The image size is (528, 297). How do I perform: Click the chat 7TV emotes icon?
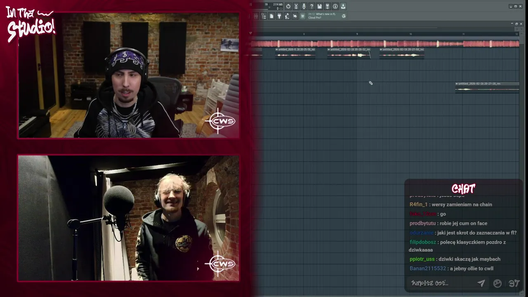(514, 283)
